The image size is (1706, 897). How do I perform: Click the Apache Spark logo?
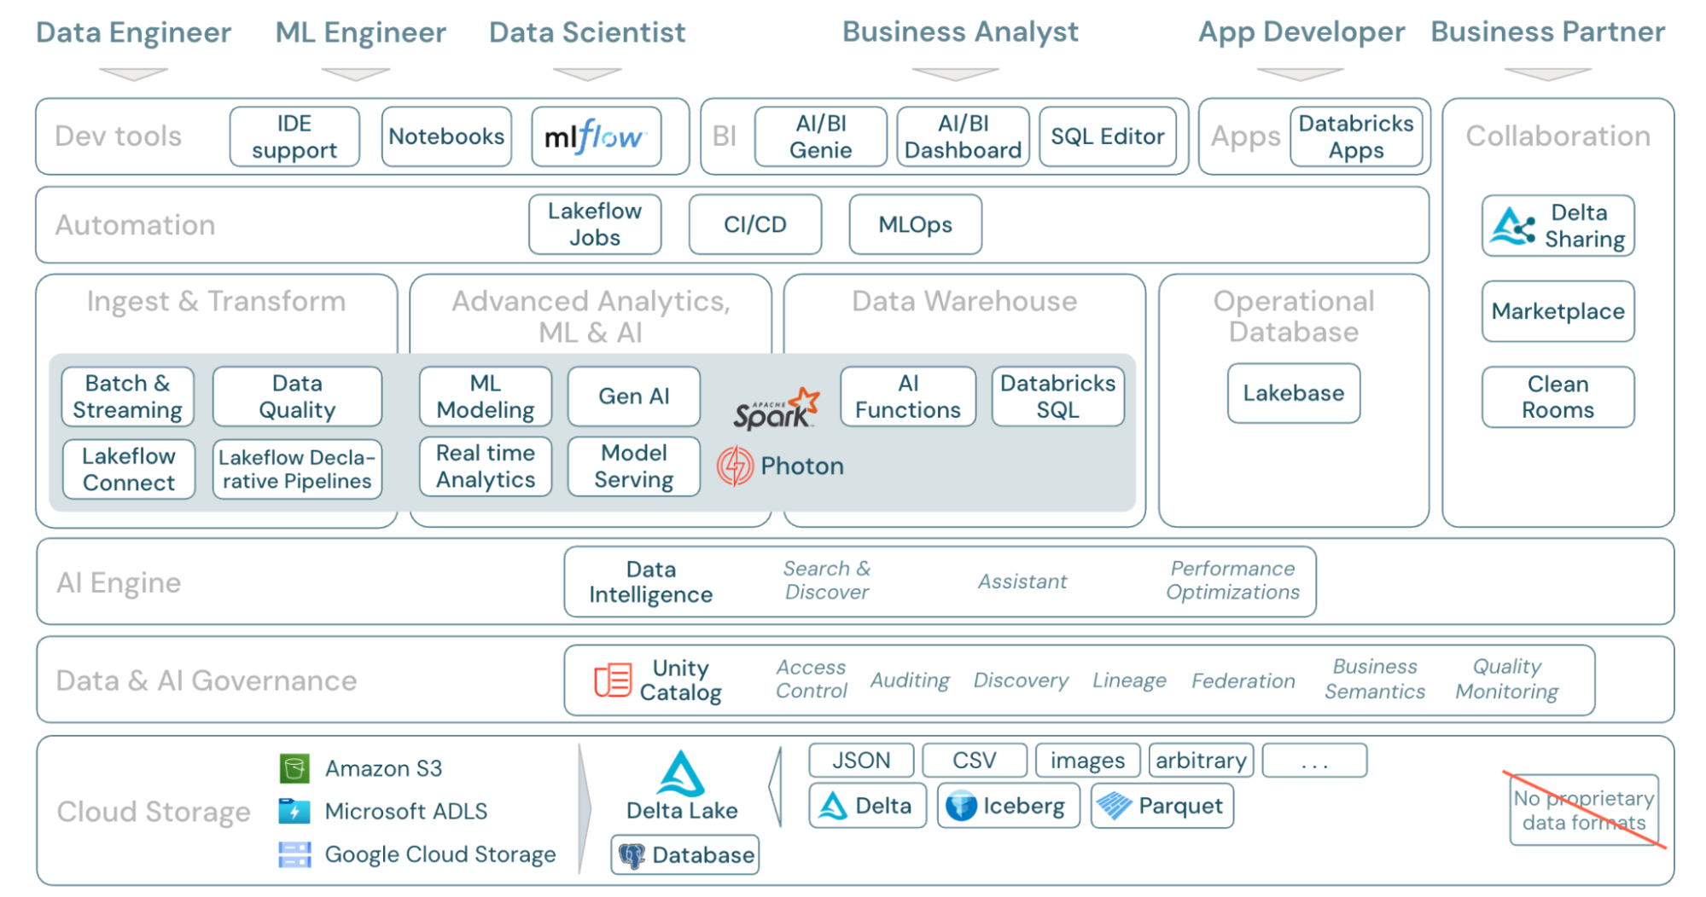click(776, 408)
